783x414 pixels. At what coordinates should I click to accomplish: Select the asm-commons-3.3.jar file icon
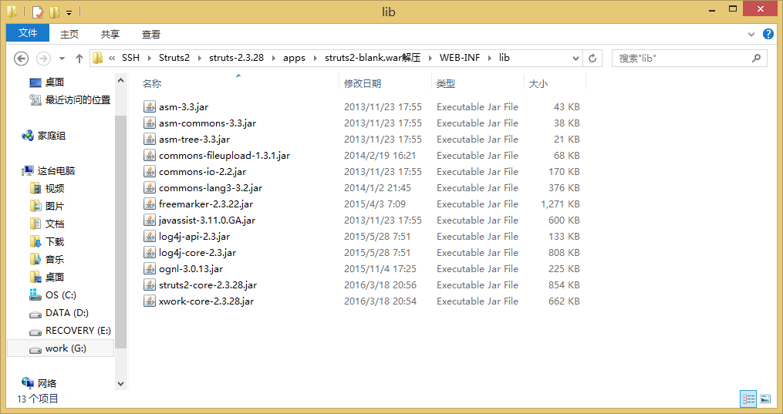click(x=150, y=123)
